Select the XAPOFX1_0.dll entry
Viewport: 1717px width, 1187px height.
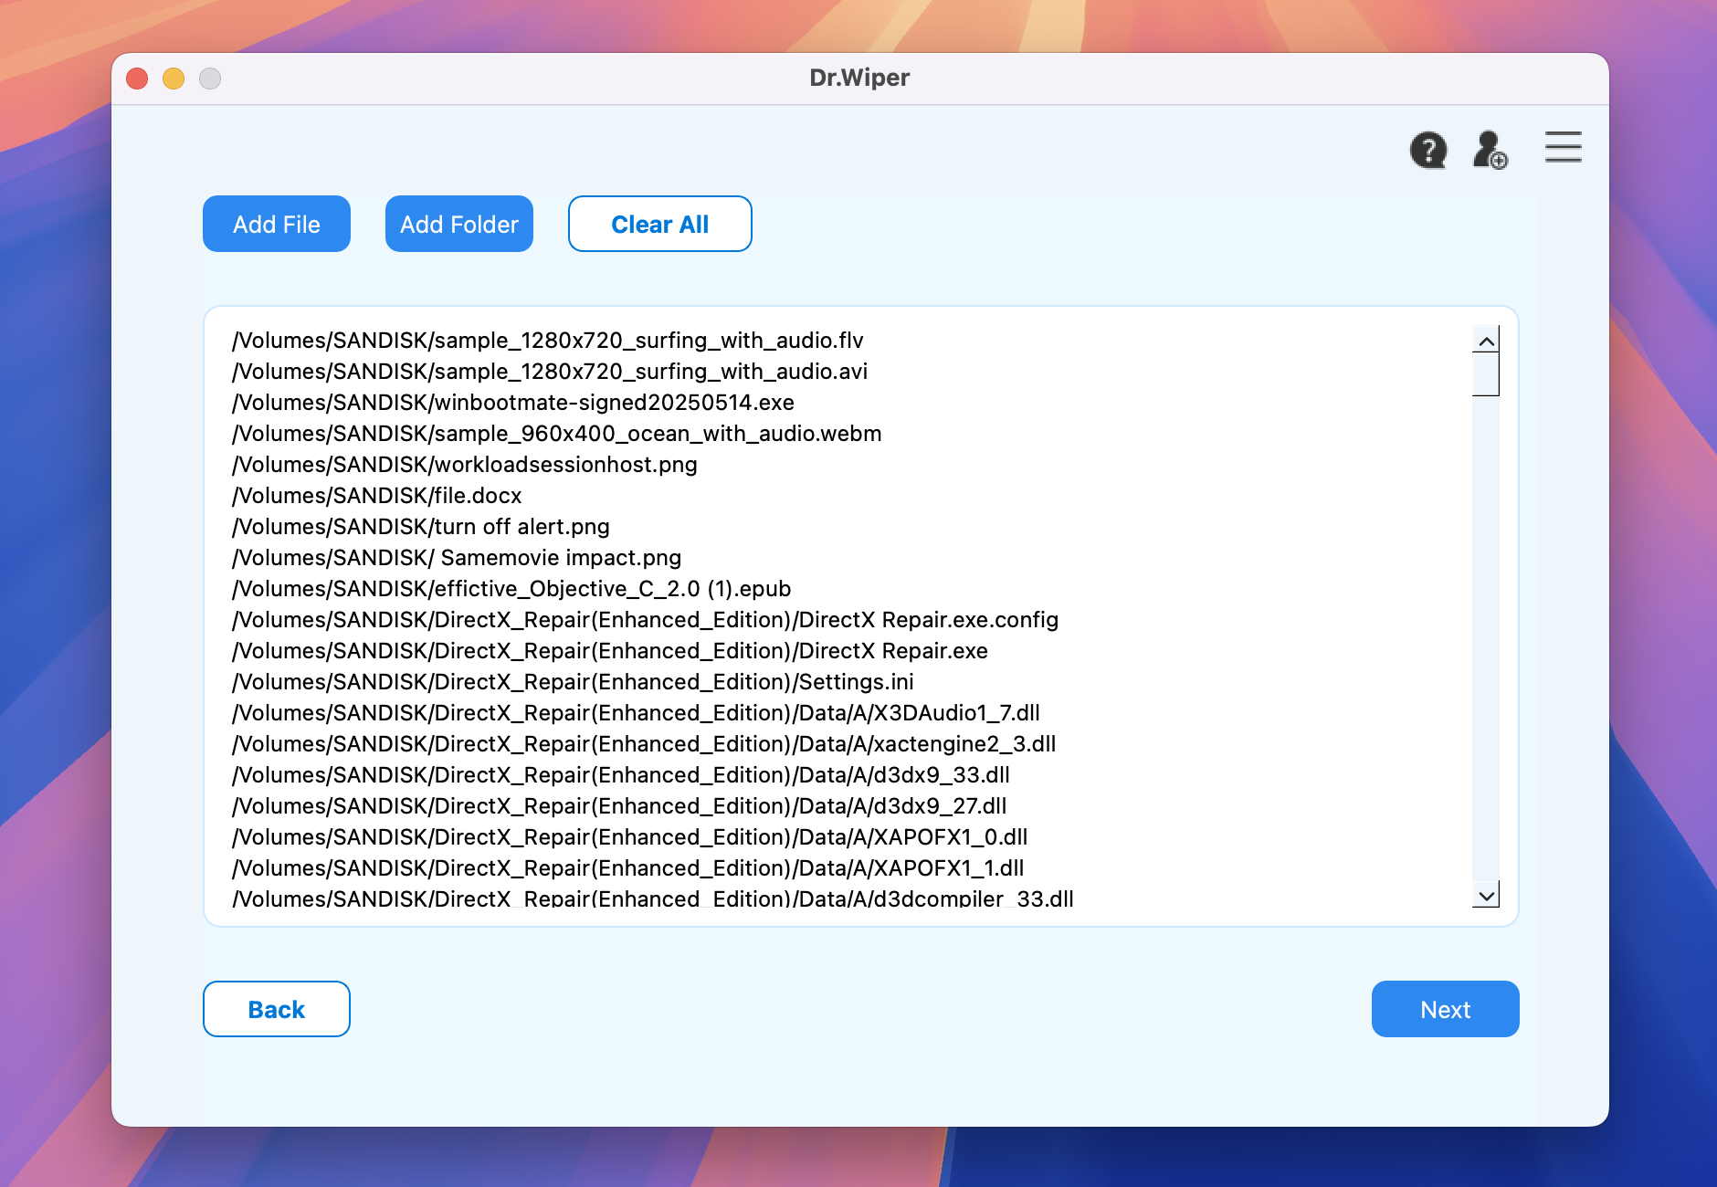(630, 837)
